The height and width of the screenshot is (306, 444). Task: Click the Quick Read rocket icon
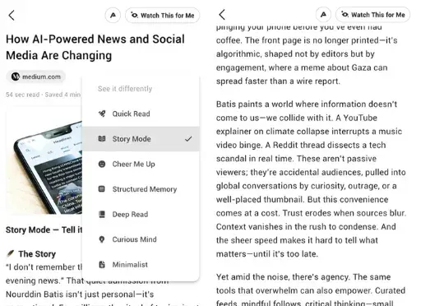[102, 114]
